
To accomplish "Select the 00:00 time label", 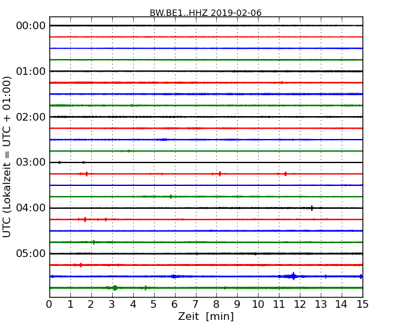I will tap(31, 26).
